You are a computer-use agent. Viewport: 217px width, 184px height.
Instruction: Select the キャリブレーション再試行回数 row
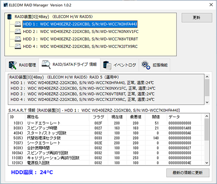pos(106,158)
